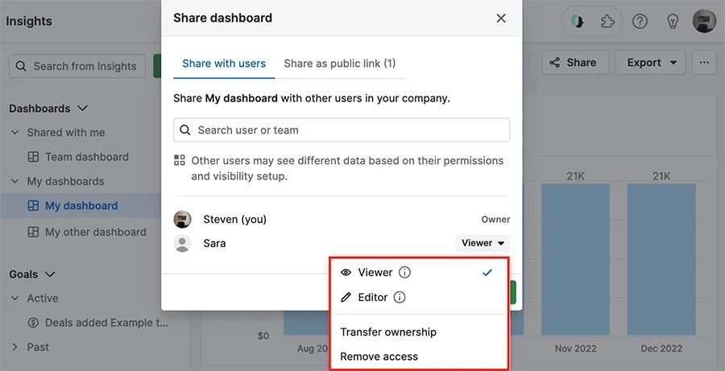Open the puzzle piece marketplace icon
725x371 pixels.
tap(607, 21)
